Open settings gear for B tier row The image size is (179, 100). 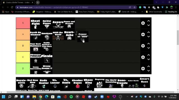click(143, 46)
